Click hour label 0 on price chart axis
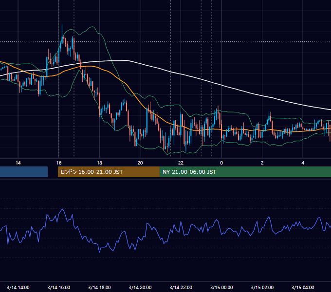 coord(221,163)
